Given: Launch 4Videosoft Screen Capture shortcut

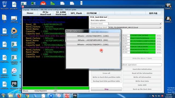Looking at the screenshot, I should [x=14, y=33].
